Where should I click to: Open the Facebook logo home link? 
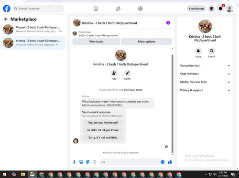[7, 9]
